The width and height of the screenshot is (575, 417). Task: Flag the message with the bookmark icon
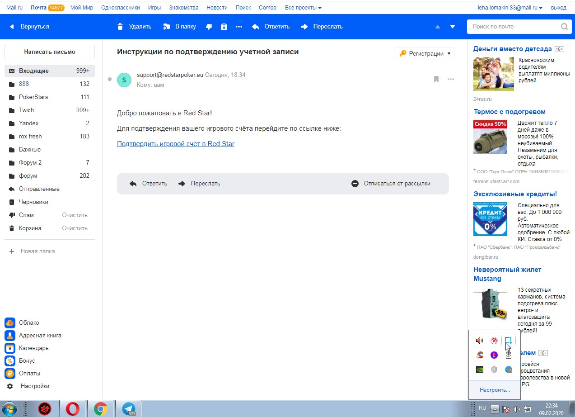pos(436,80)
